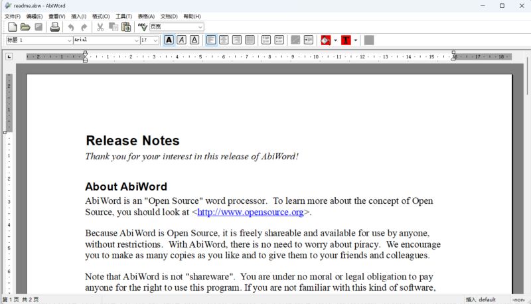The width and height of the screenshot is (531, 304).
Task: Open the 插入(I) menu
Action: (x=78, y=16)
